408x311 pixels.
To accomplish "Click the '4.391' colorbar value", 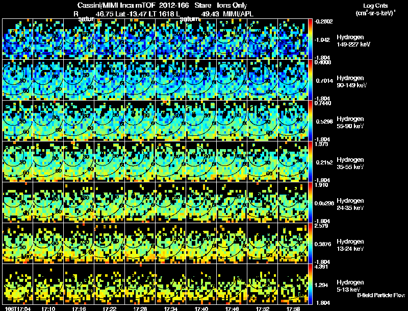I will (x=321, y=267).
